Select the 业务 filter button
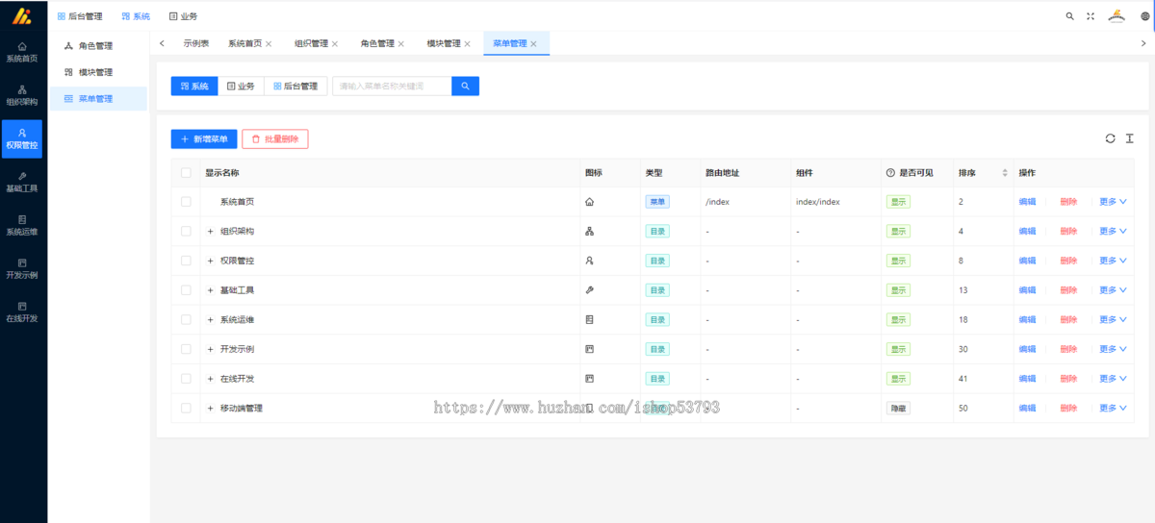 pos(241,86)
